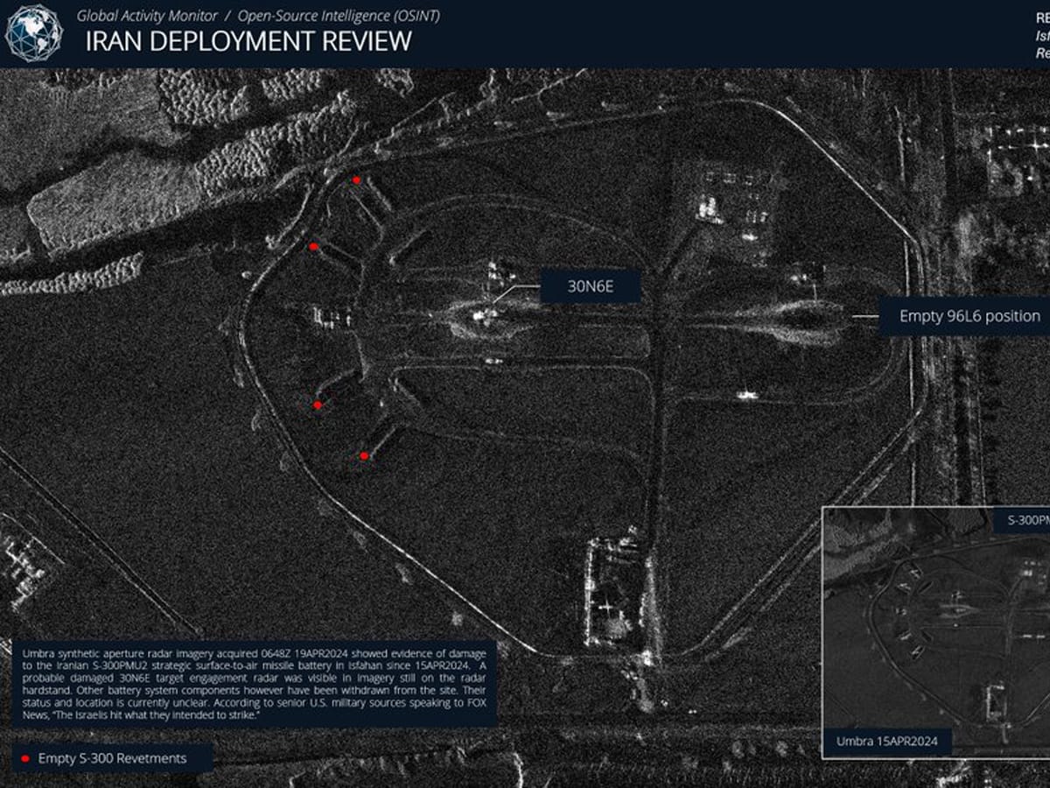1050x788 pixels.
Task: Click the Empty S-300 Revetments legend text
Action: (112, 759)
